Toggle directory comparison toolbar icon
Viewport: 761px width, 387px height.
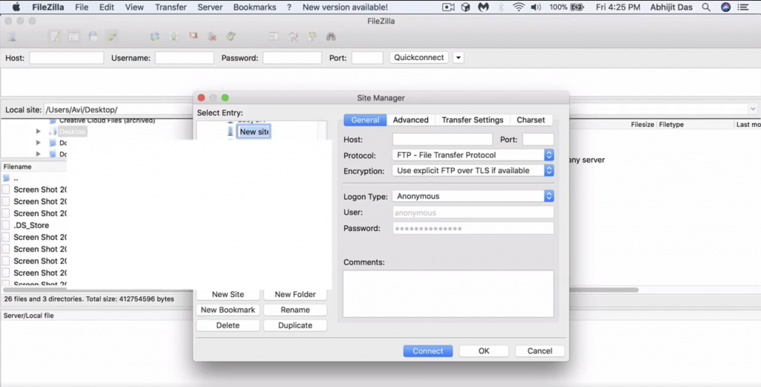(293, 37)
